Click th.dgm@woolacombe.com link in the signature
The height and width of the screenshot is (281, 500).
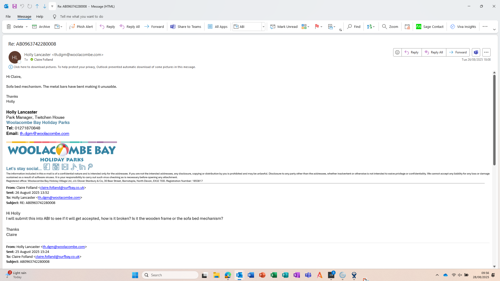pos(45,133)
